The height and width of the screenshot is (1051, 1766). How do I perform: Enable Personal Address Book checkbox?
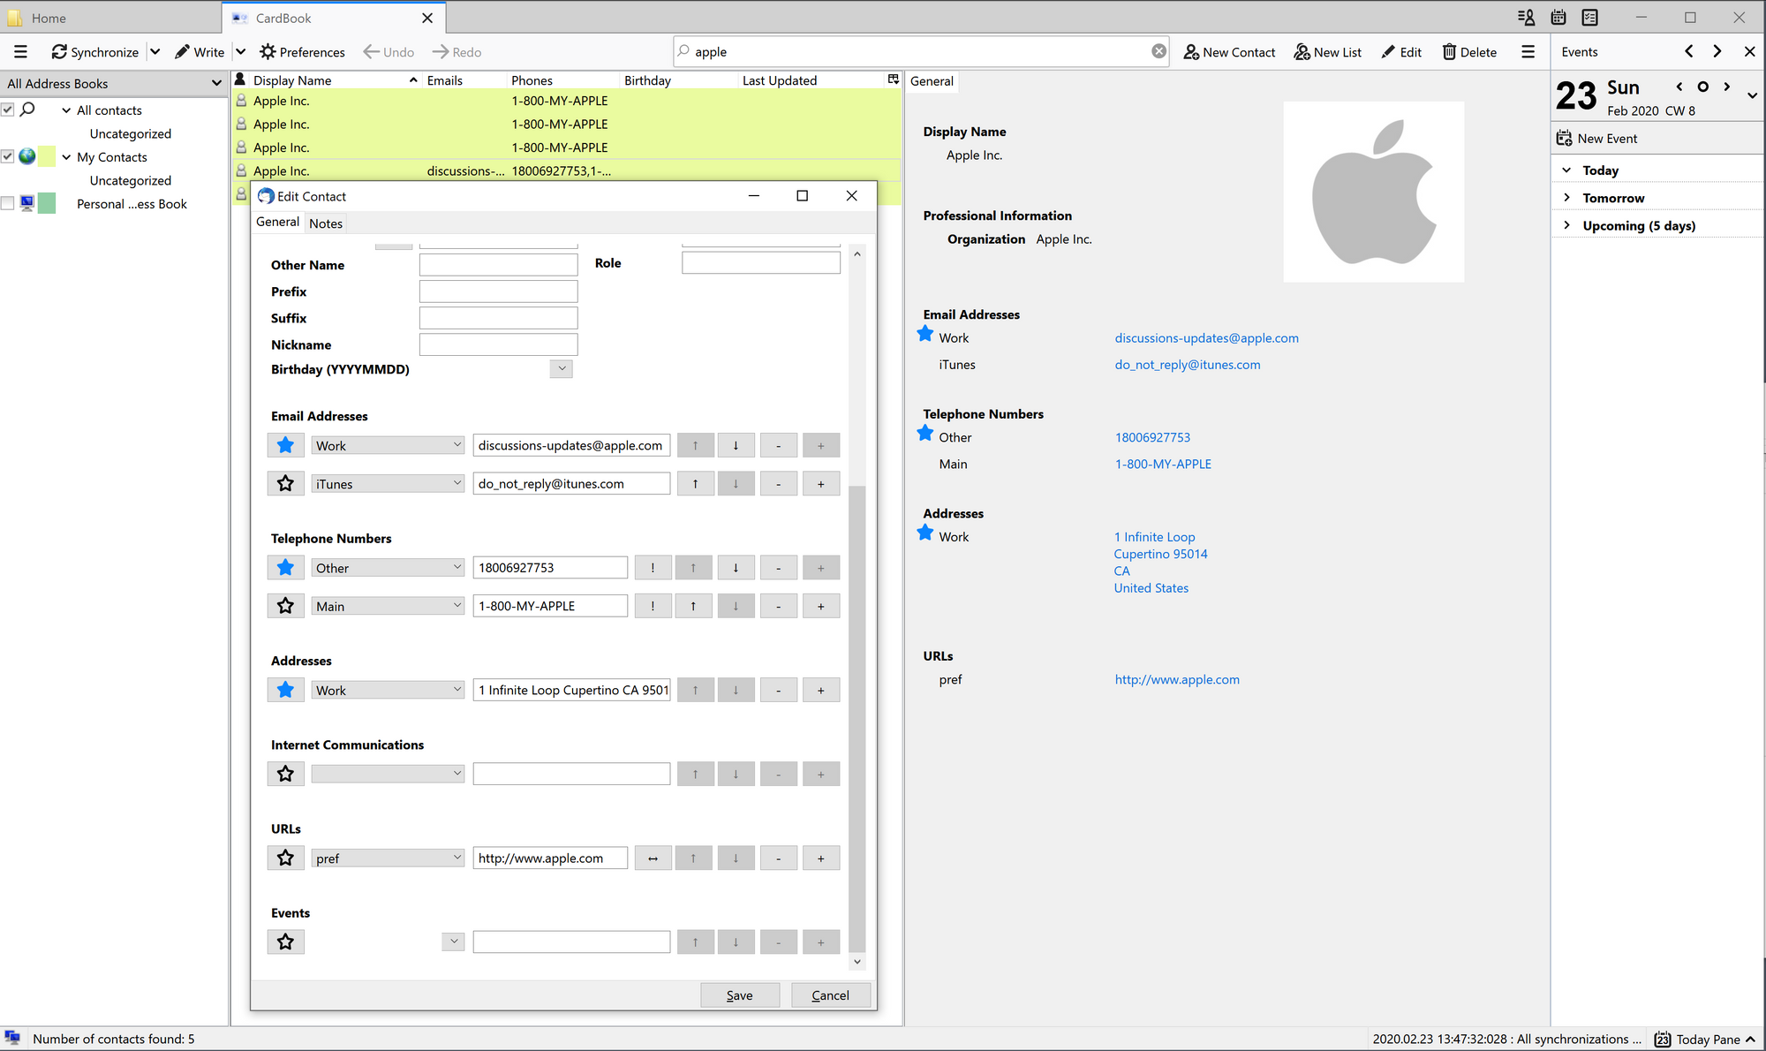(8, 203)
